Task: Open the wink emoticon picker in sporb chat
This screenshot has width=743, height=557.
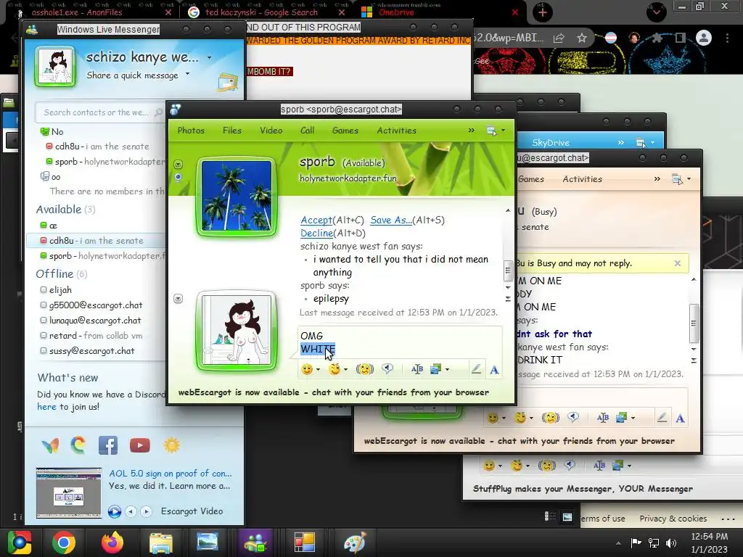Action: click(334, 369)
